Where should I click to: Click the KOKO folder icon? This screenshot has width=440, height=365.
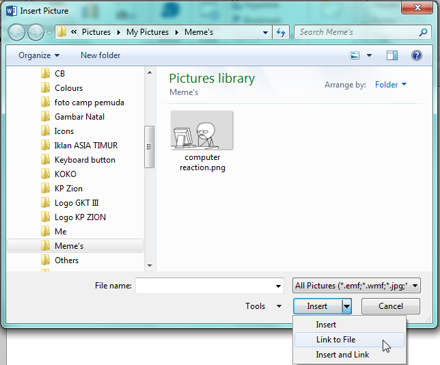(45, 174)
